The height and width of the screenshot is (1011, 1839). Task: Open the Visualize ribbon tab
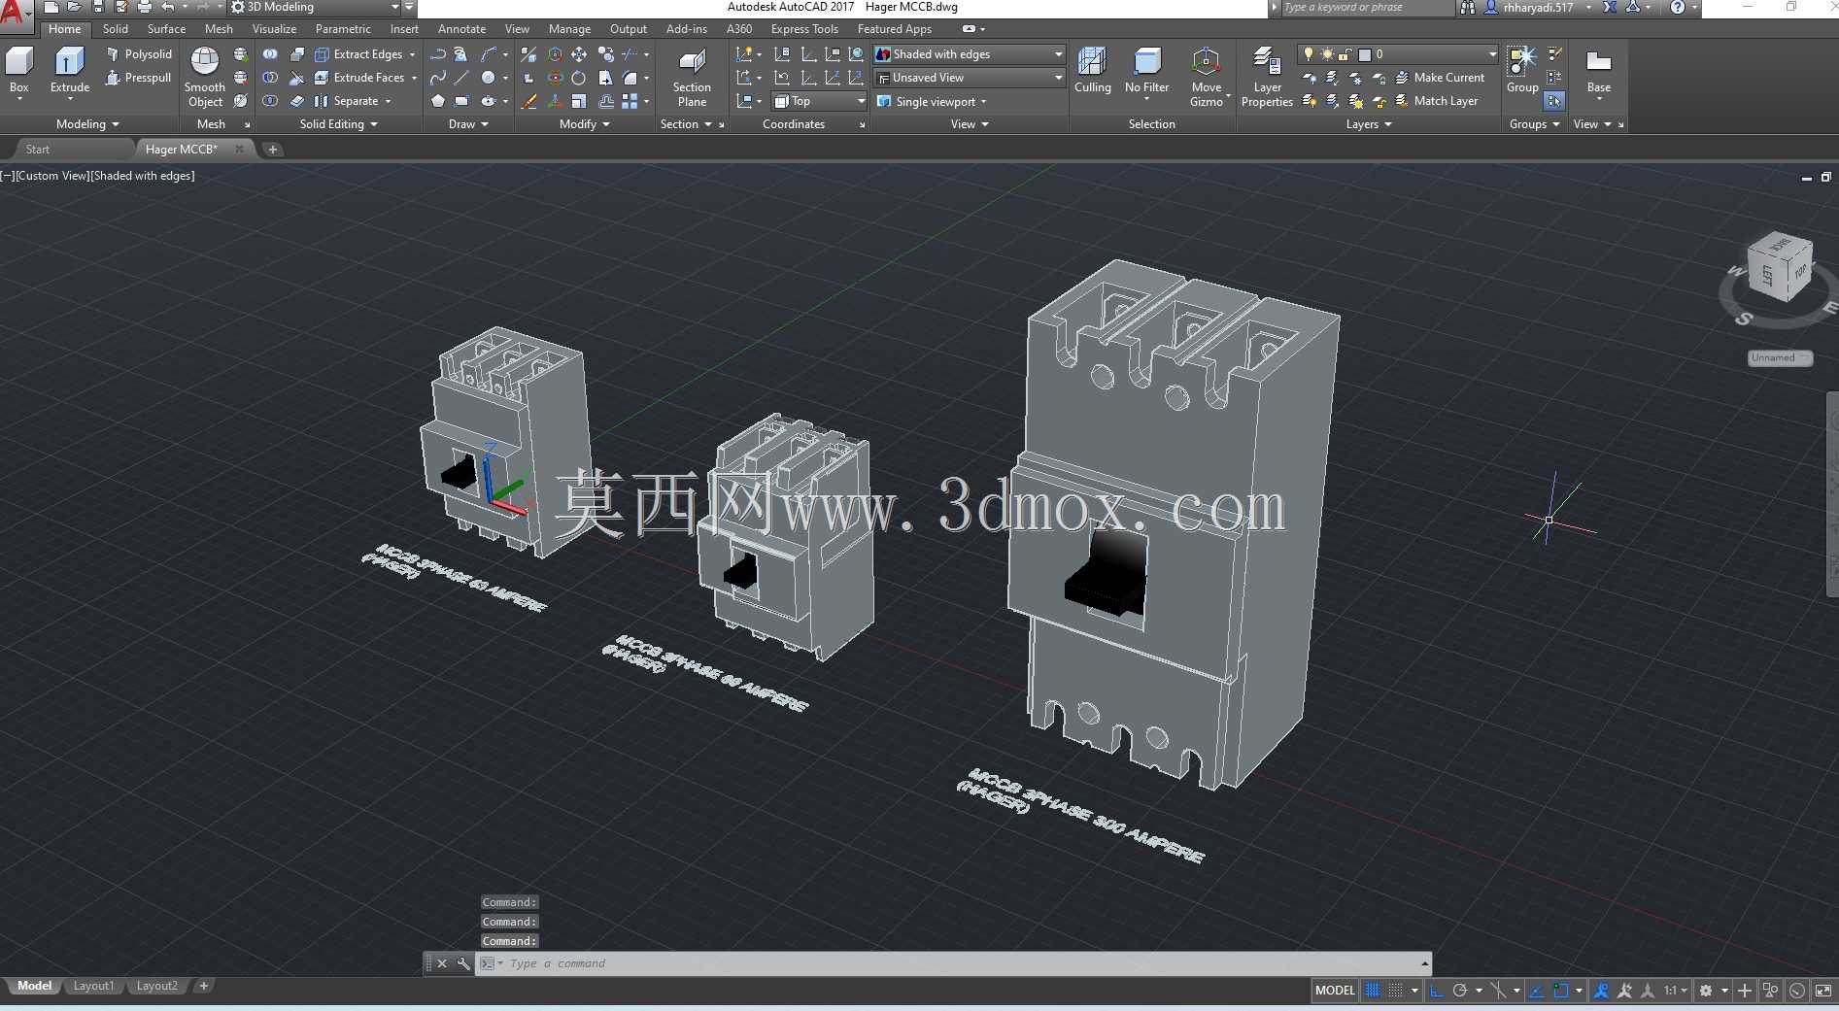274,29
